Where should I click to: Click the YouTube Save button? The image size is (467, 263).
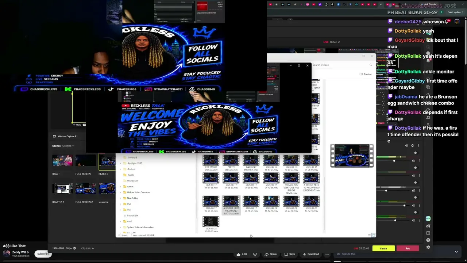tap(289, 254)
